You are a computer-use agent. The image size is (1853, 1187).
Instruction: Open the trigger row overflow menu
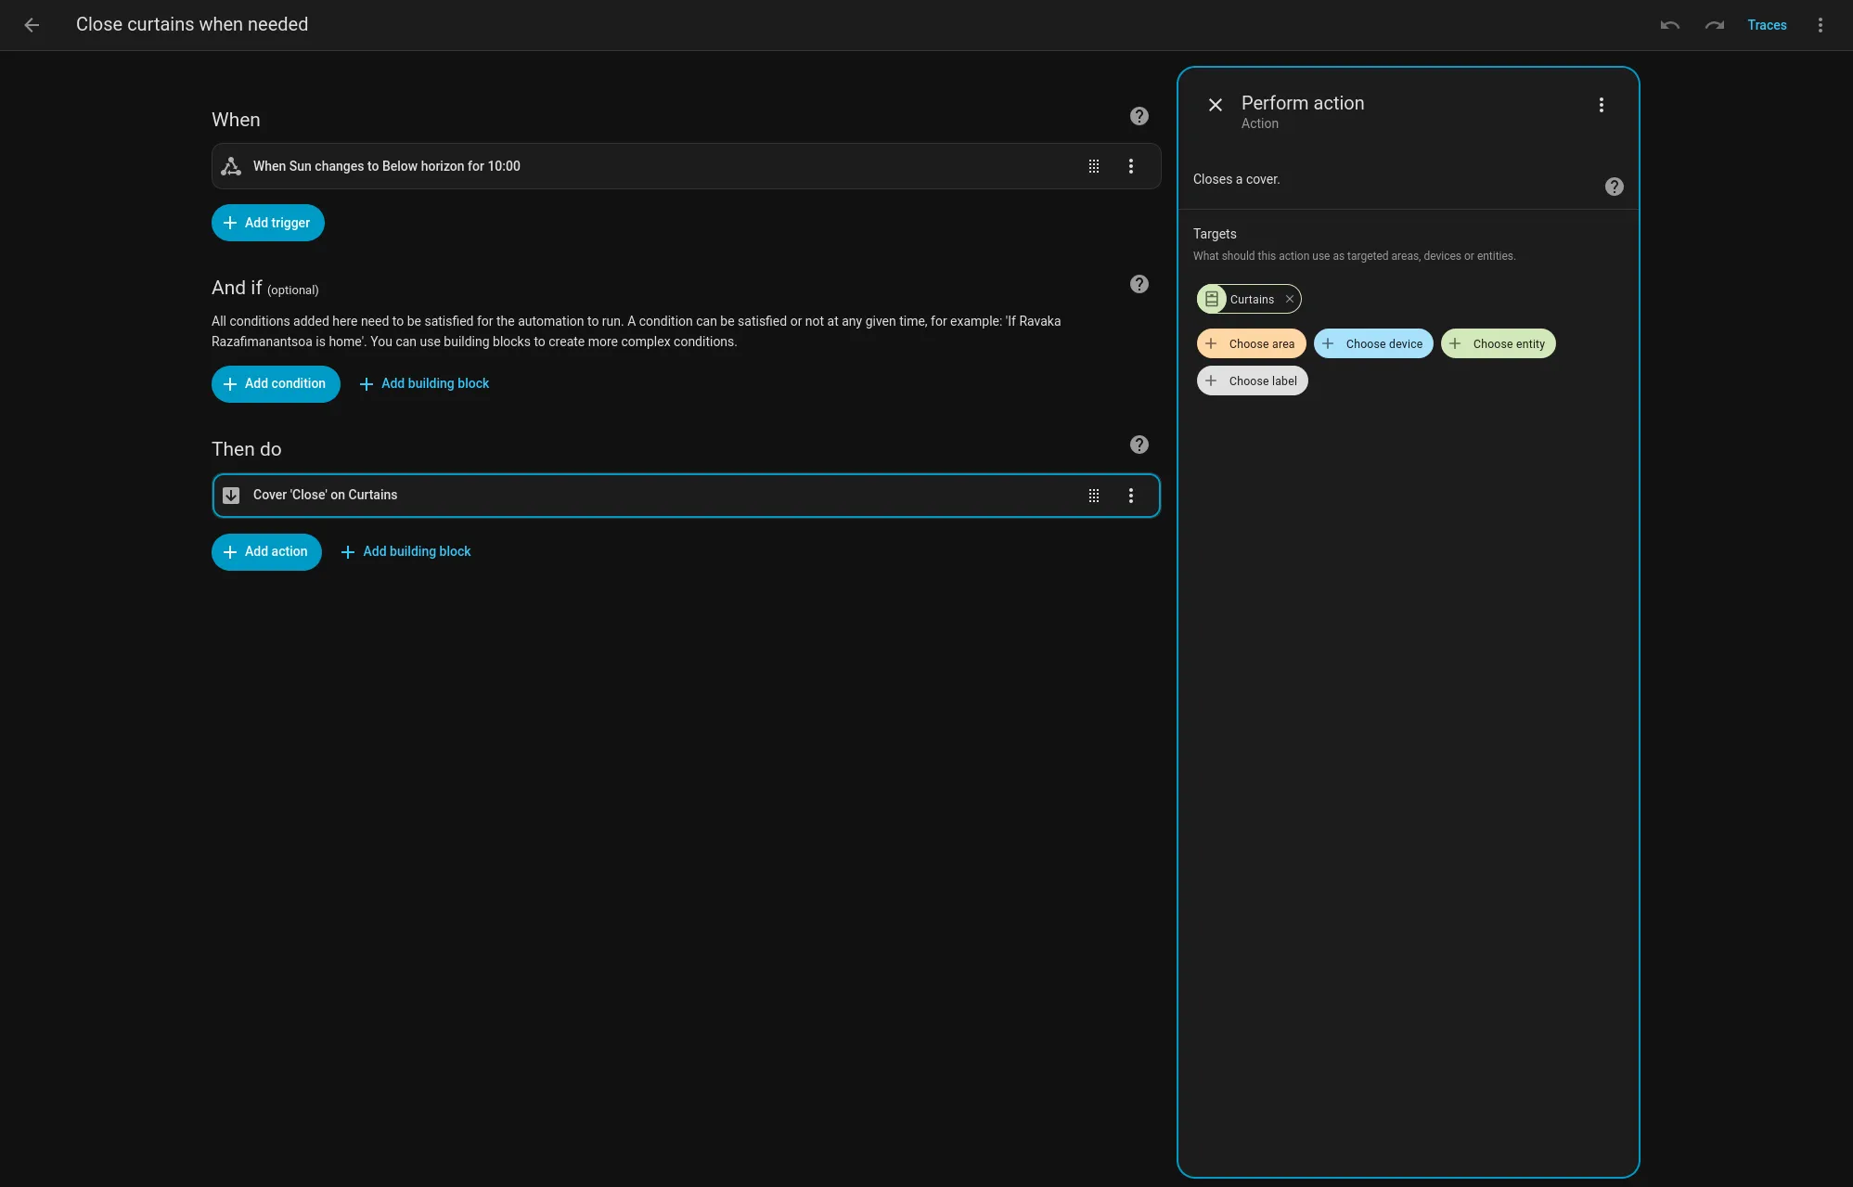1131,166
